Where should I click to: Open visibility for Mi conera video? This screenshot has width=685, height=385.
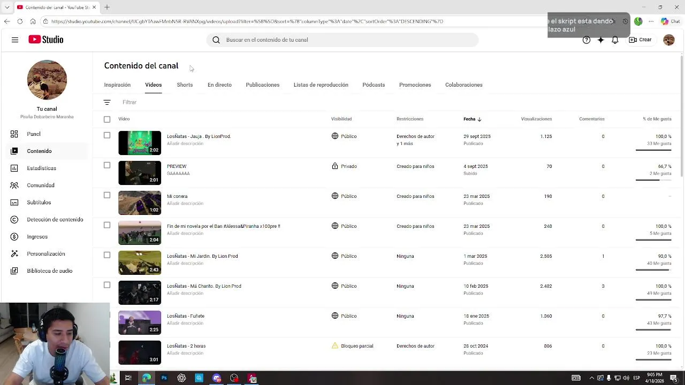344,196
